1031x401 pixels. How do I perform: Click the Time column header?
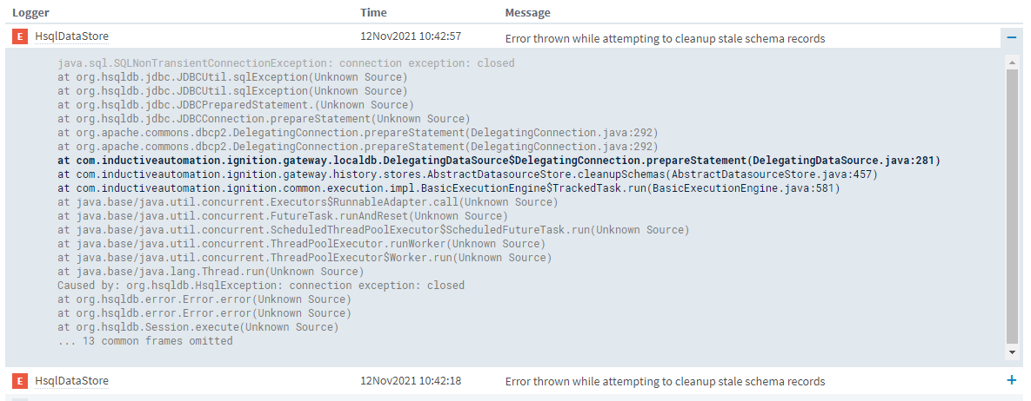[373, 12]
